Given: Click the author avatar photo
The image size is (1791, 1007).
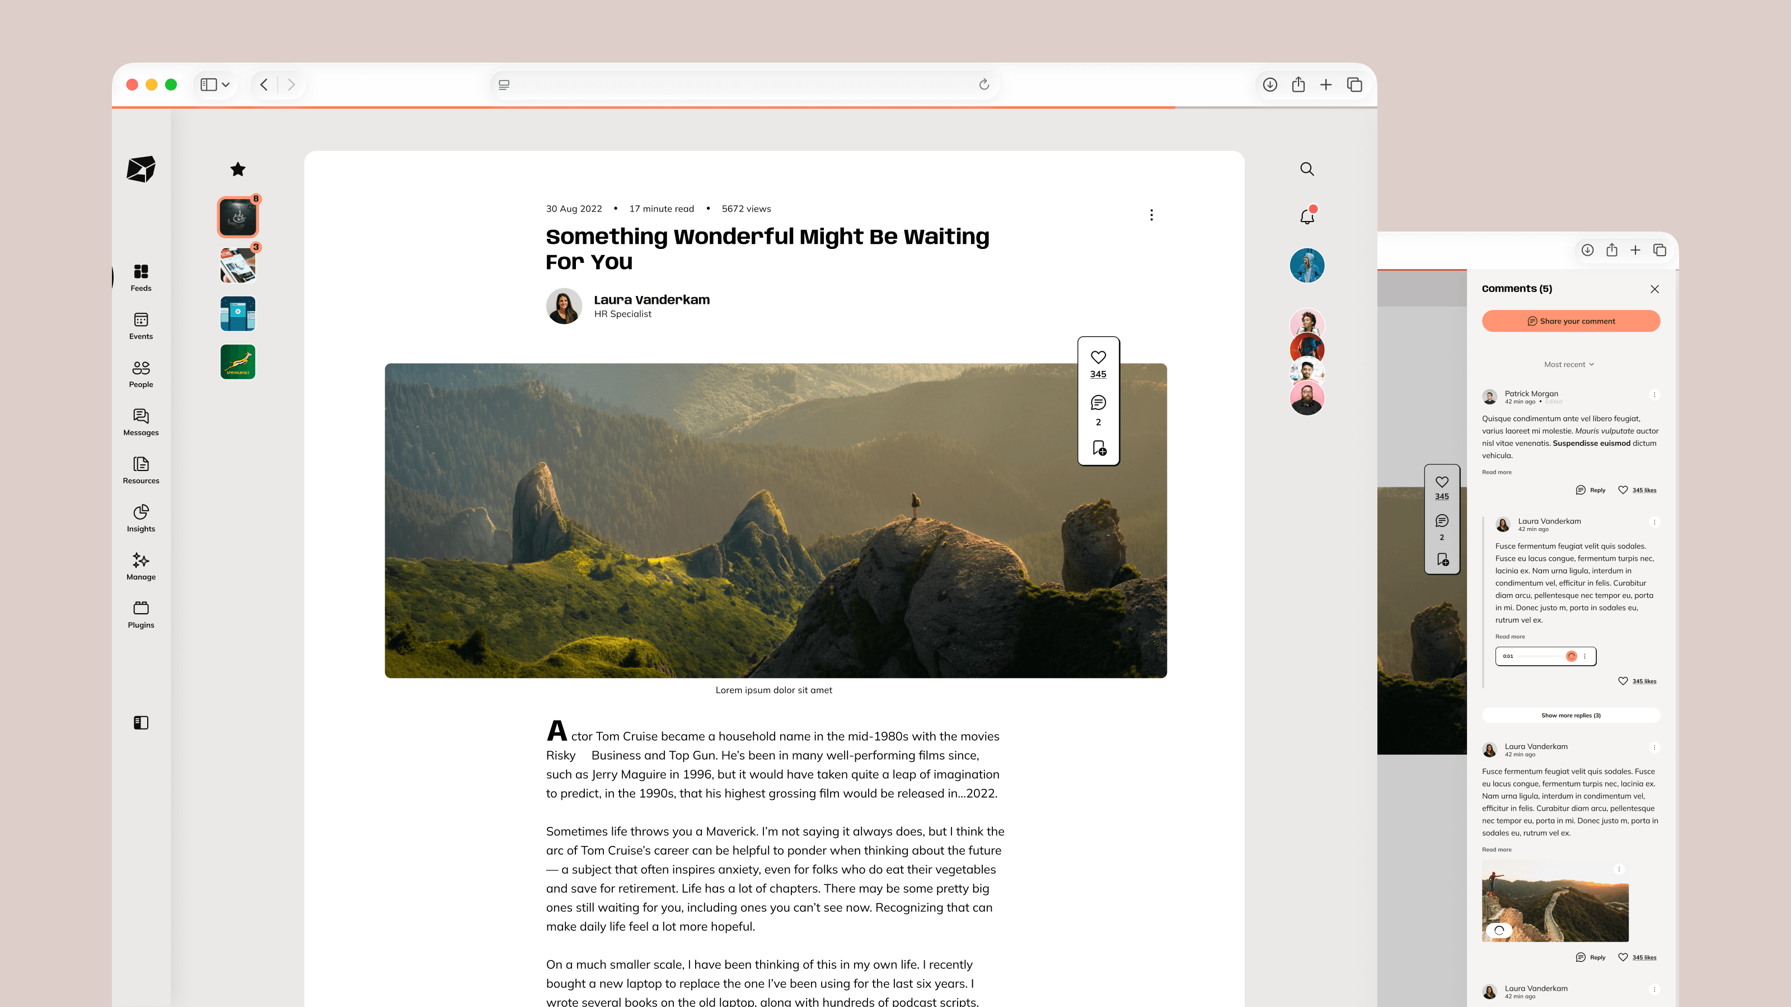Looking at the screenshot, I should click(564, 307).
